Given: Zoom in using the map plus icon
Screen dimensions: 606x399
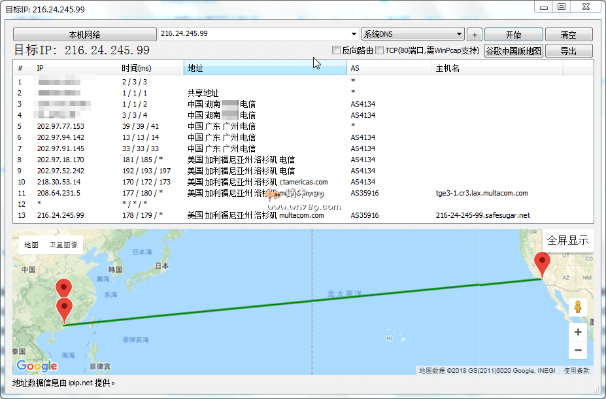Looking at the screenshot, I should coord(577,332).
